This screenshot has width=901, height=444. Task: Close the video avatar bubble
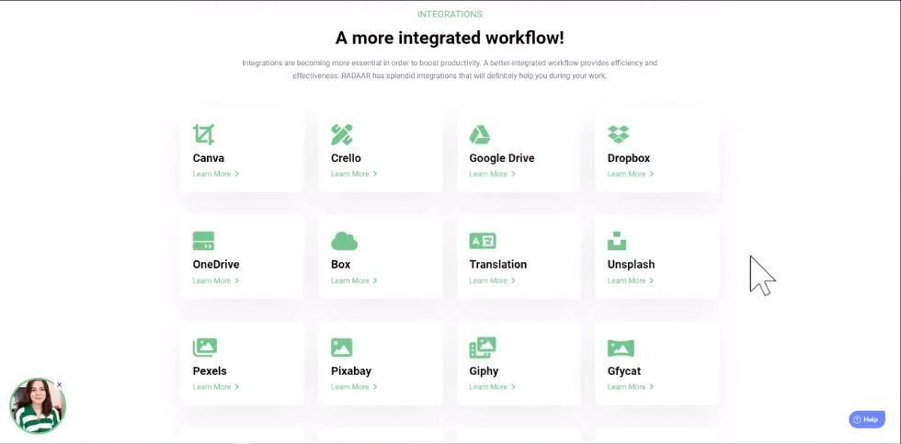[x=60, y=385]
